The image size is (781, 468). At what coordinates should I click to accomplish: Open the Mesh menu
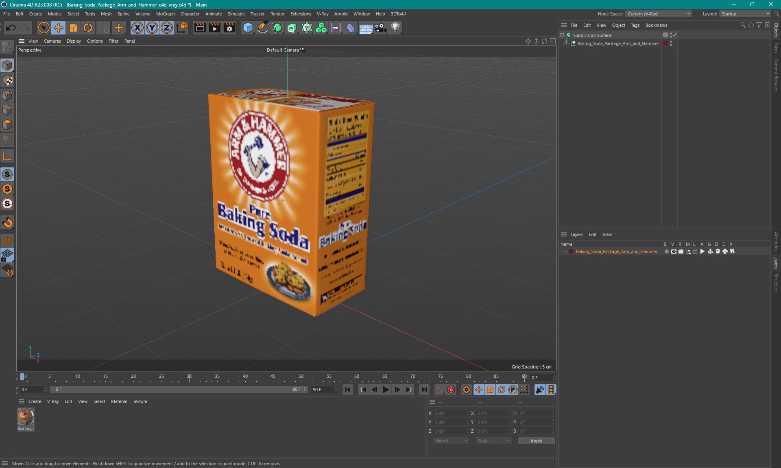click(x=106, y=14)
